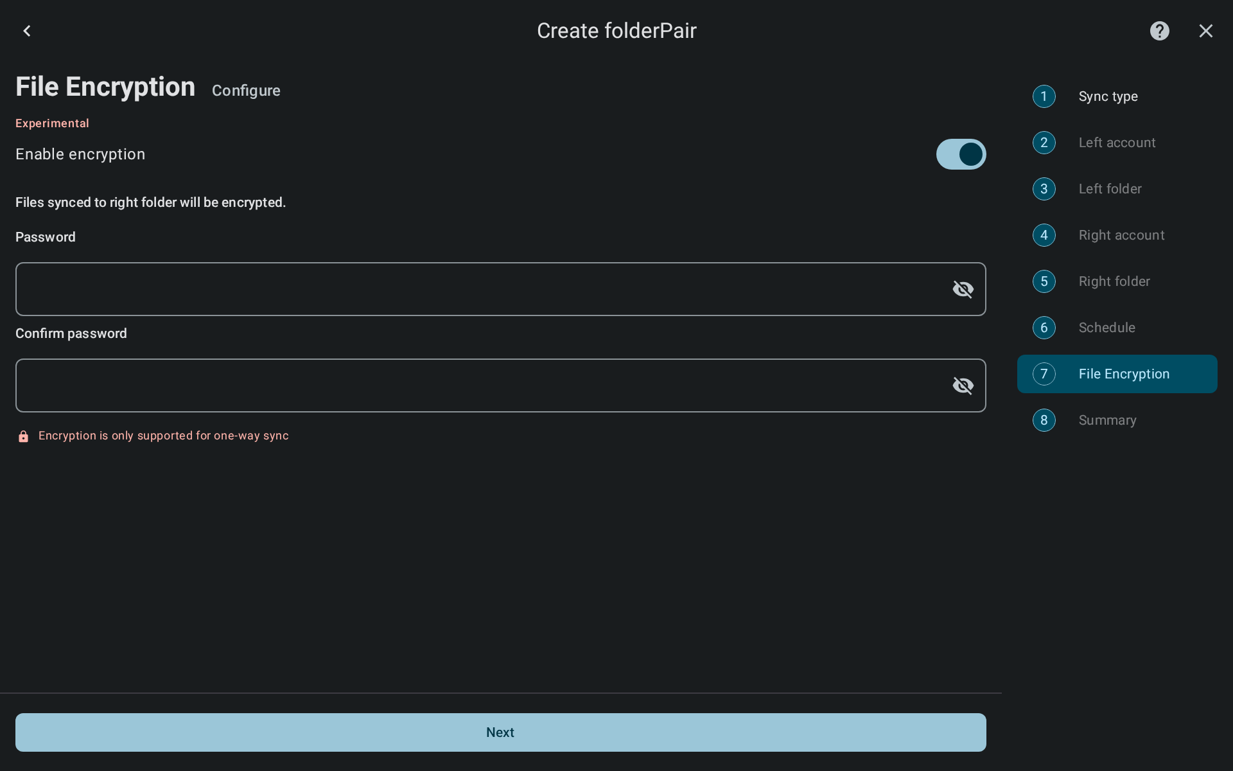1233x771 pixels.
Task: Switch to step 5 Right folder
Action: click(x=1117, y=281)
